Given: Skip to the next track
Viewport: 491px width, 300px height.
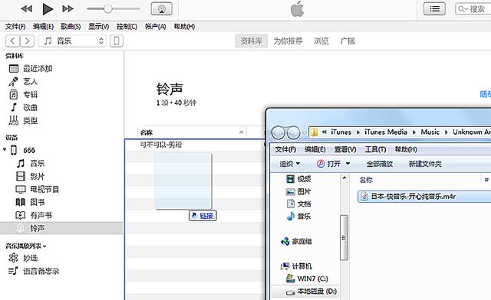Looking at the screenshot, I should [68, 9].
